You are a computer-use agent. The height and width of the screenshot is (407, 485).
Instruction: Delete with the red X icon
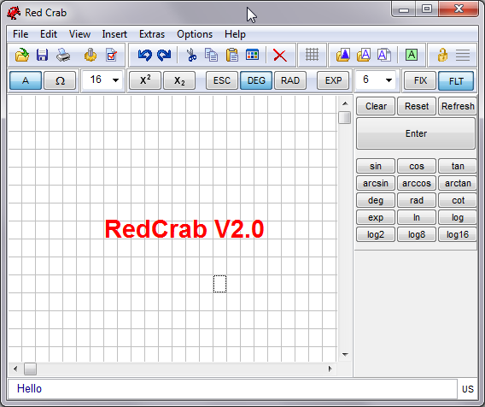tap(280, 56)
